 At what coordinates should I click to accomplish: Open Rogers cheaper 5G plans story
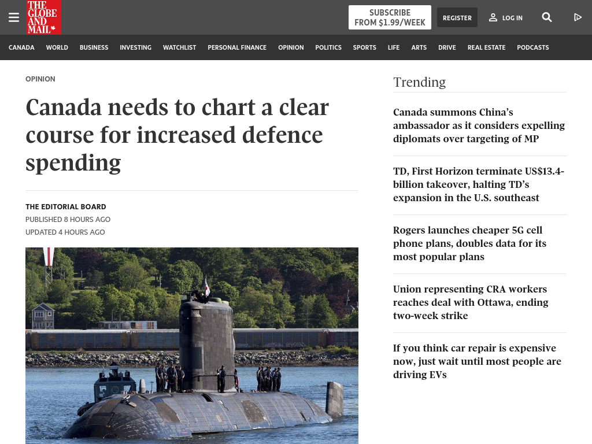(469, 243)
